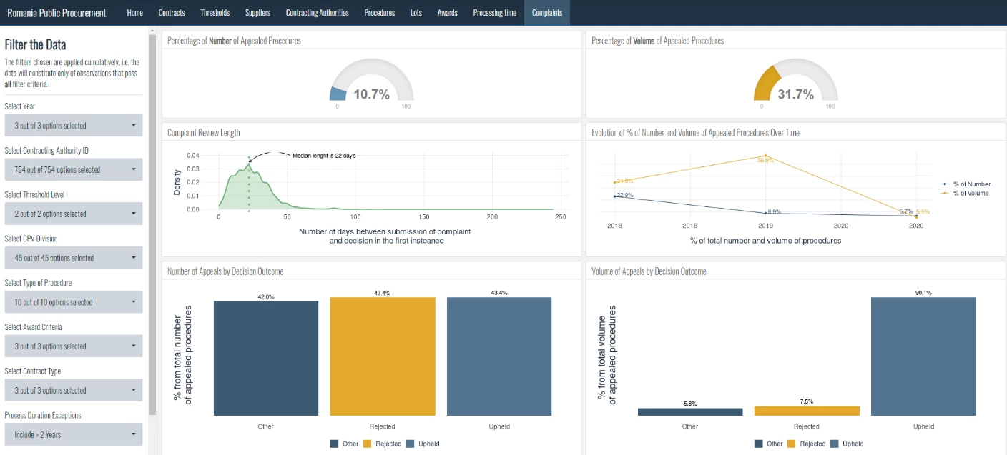Toggle % of Number legend entry
Image resolution: width=1007 pixels, height=455 pixels.
[x=966, y=184]
